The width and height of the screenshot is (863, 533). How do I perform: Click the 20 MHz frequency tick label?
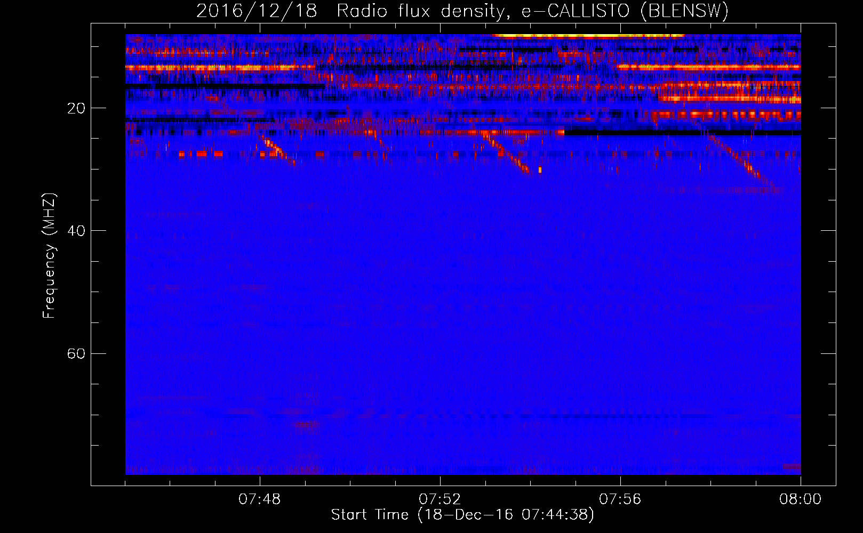[x=76, y=108]
